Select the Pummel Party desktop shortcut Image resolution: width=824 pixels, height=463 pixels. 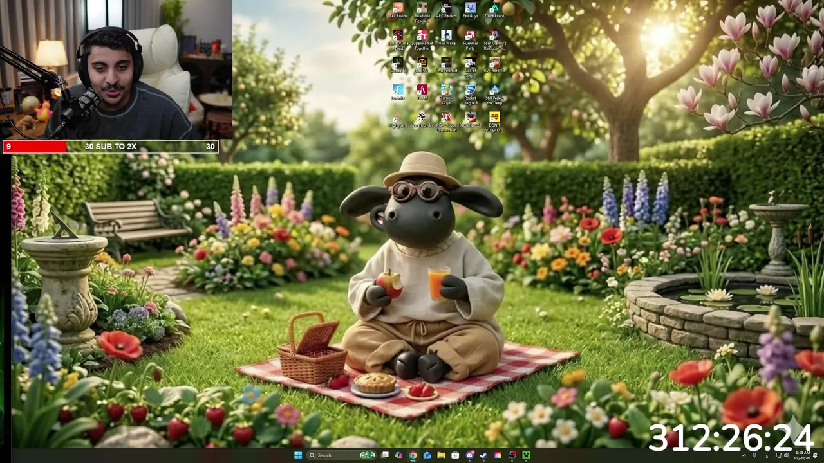pos(470,40)
